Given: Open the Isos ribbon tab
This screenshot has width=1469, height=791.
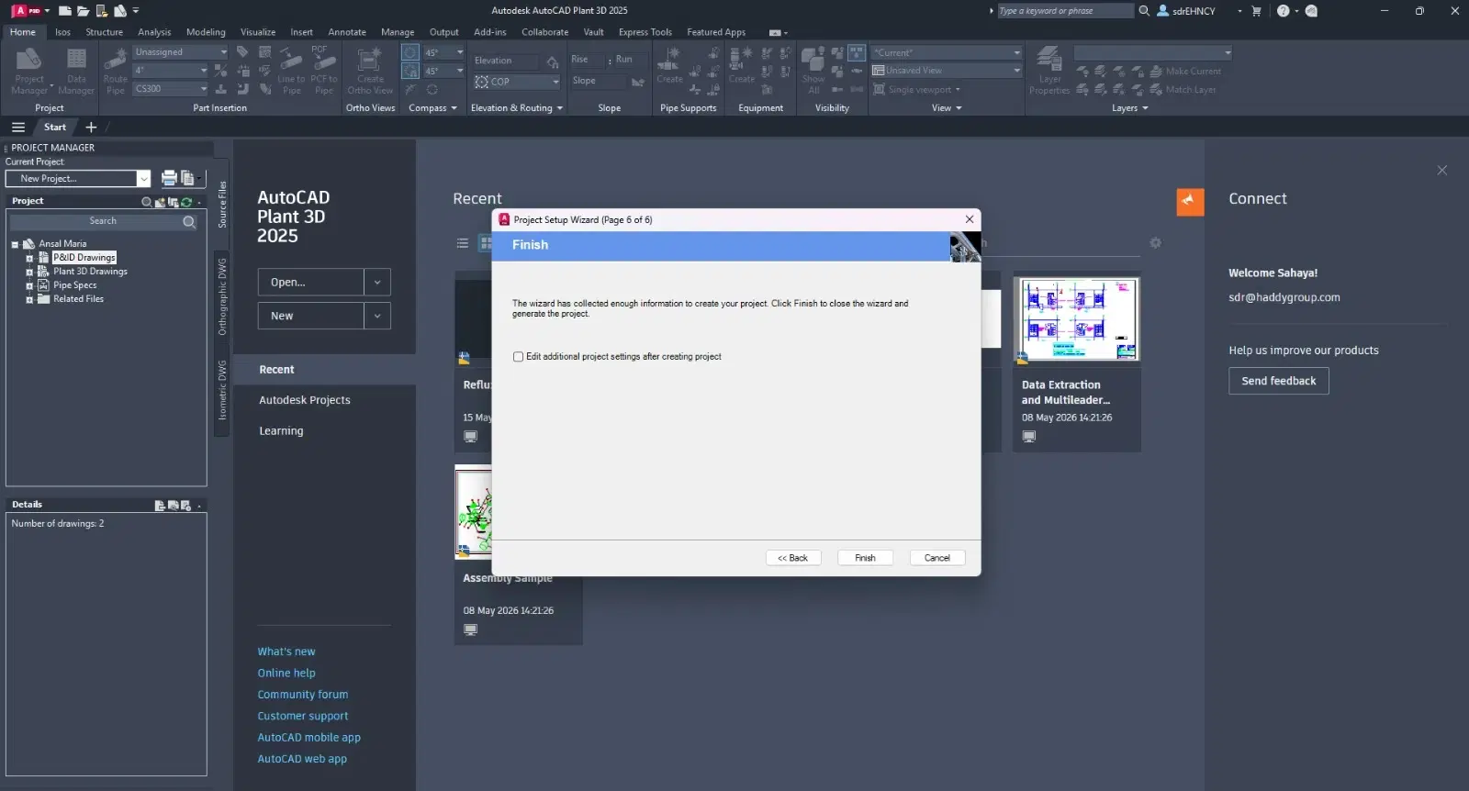Looking at the screenshot, I should (x=62, y=32).
